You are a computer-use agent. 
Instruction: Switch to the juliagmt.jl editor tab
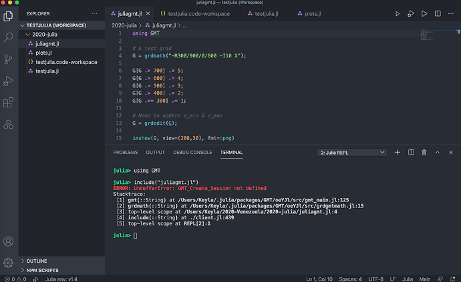(130, 13)
